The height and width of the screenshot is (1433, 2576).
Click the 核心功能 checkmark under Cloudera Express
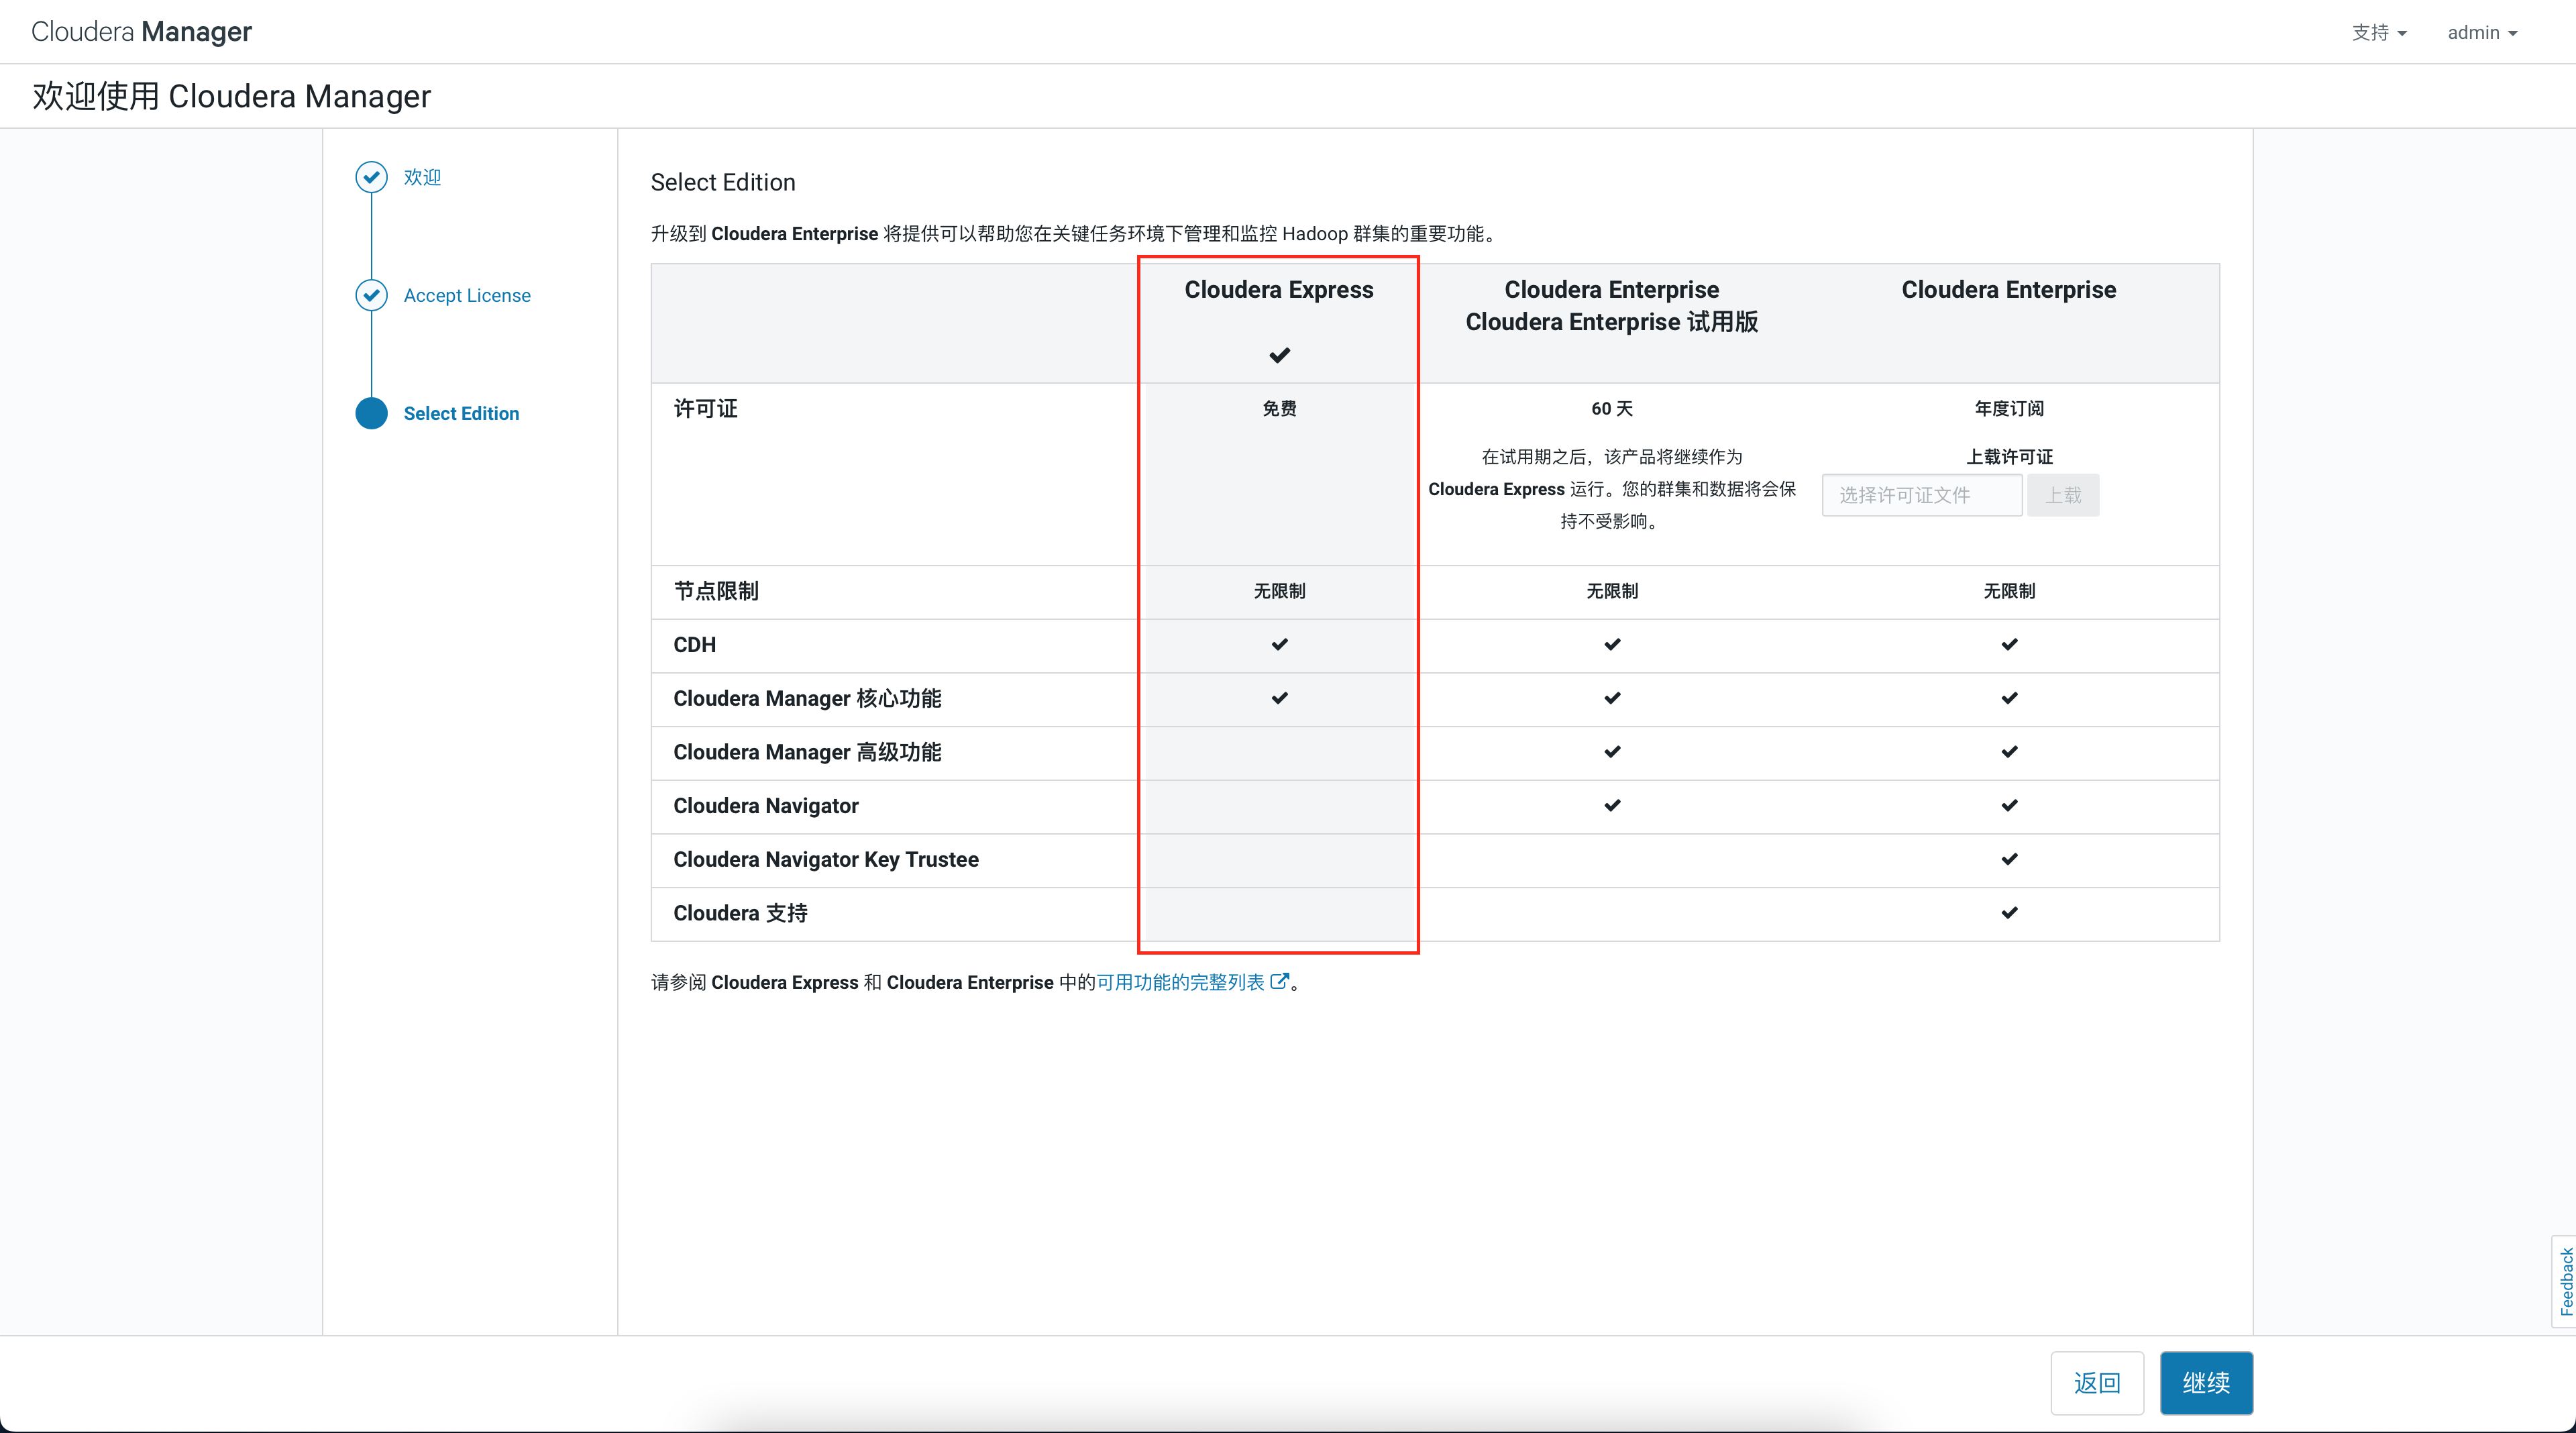(x=1279, y=698)
